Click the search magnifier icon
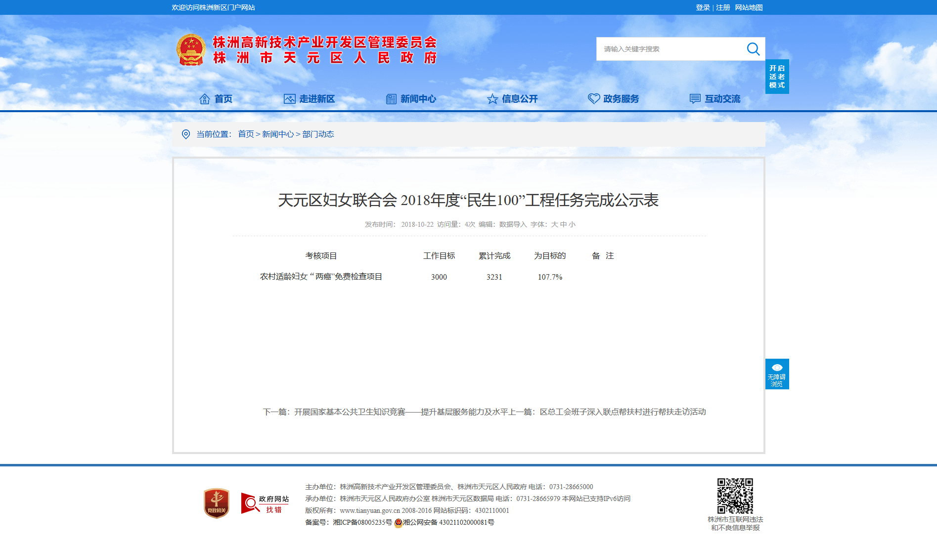Viewport: 937px width, 542px height. click(753, 49)
